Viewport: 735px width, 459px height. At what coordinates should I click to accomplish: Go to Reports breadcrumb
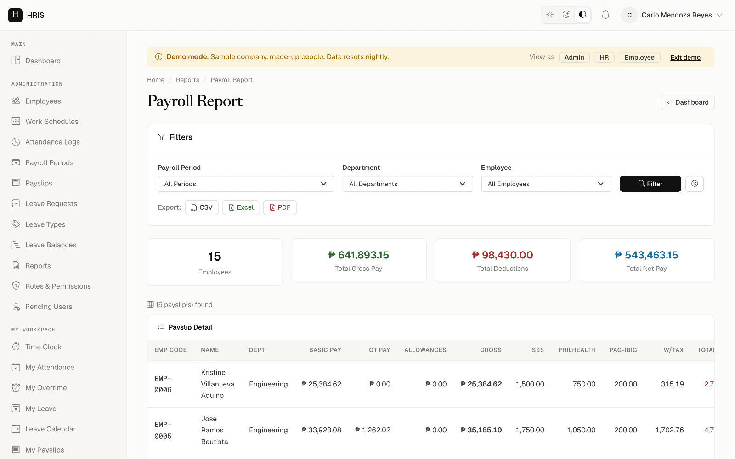[187, 80]
